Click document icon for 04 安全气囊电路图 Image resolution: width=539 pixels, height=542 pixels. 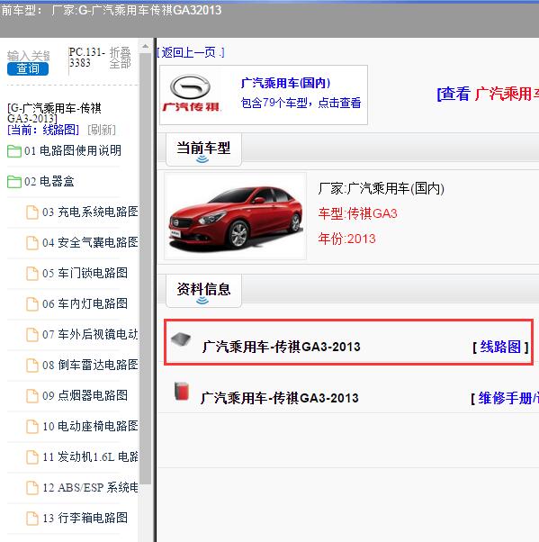32,243
